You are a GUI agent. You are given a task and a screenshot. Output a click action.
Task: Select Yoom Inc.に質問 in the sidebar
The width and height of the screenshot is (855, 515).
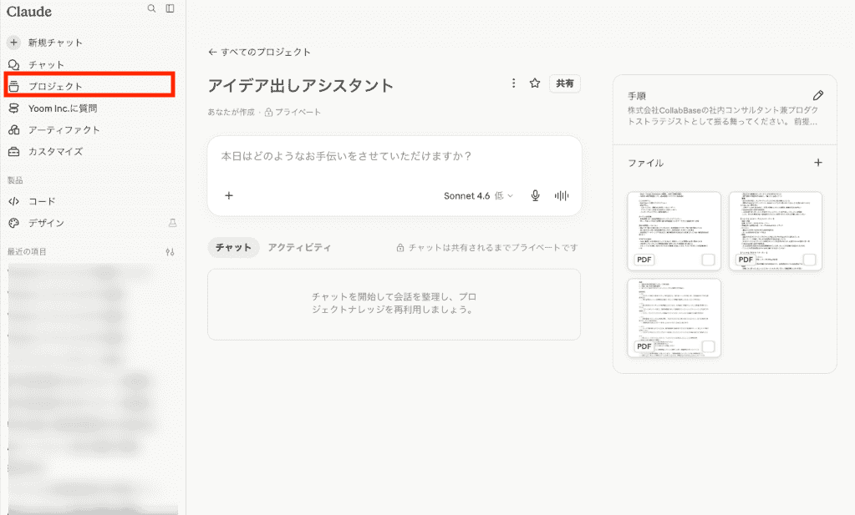click(x=53, y=109)
